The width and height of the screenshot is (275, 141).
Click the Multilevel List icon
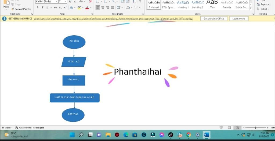[x=114, y=2]
